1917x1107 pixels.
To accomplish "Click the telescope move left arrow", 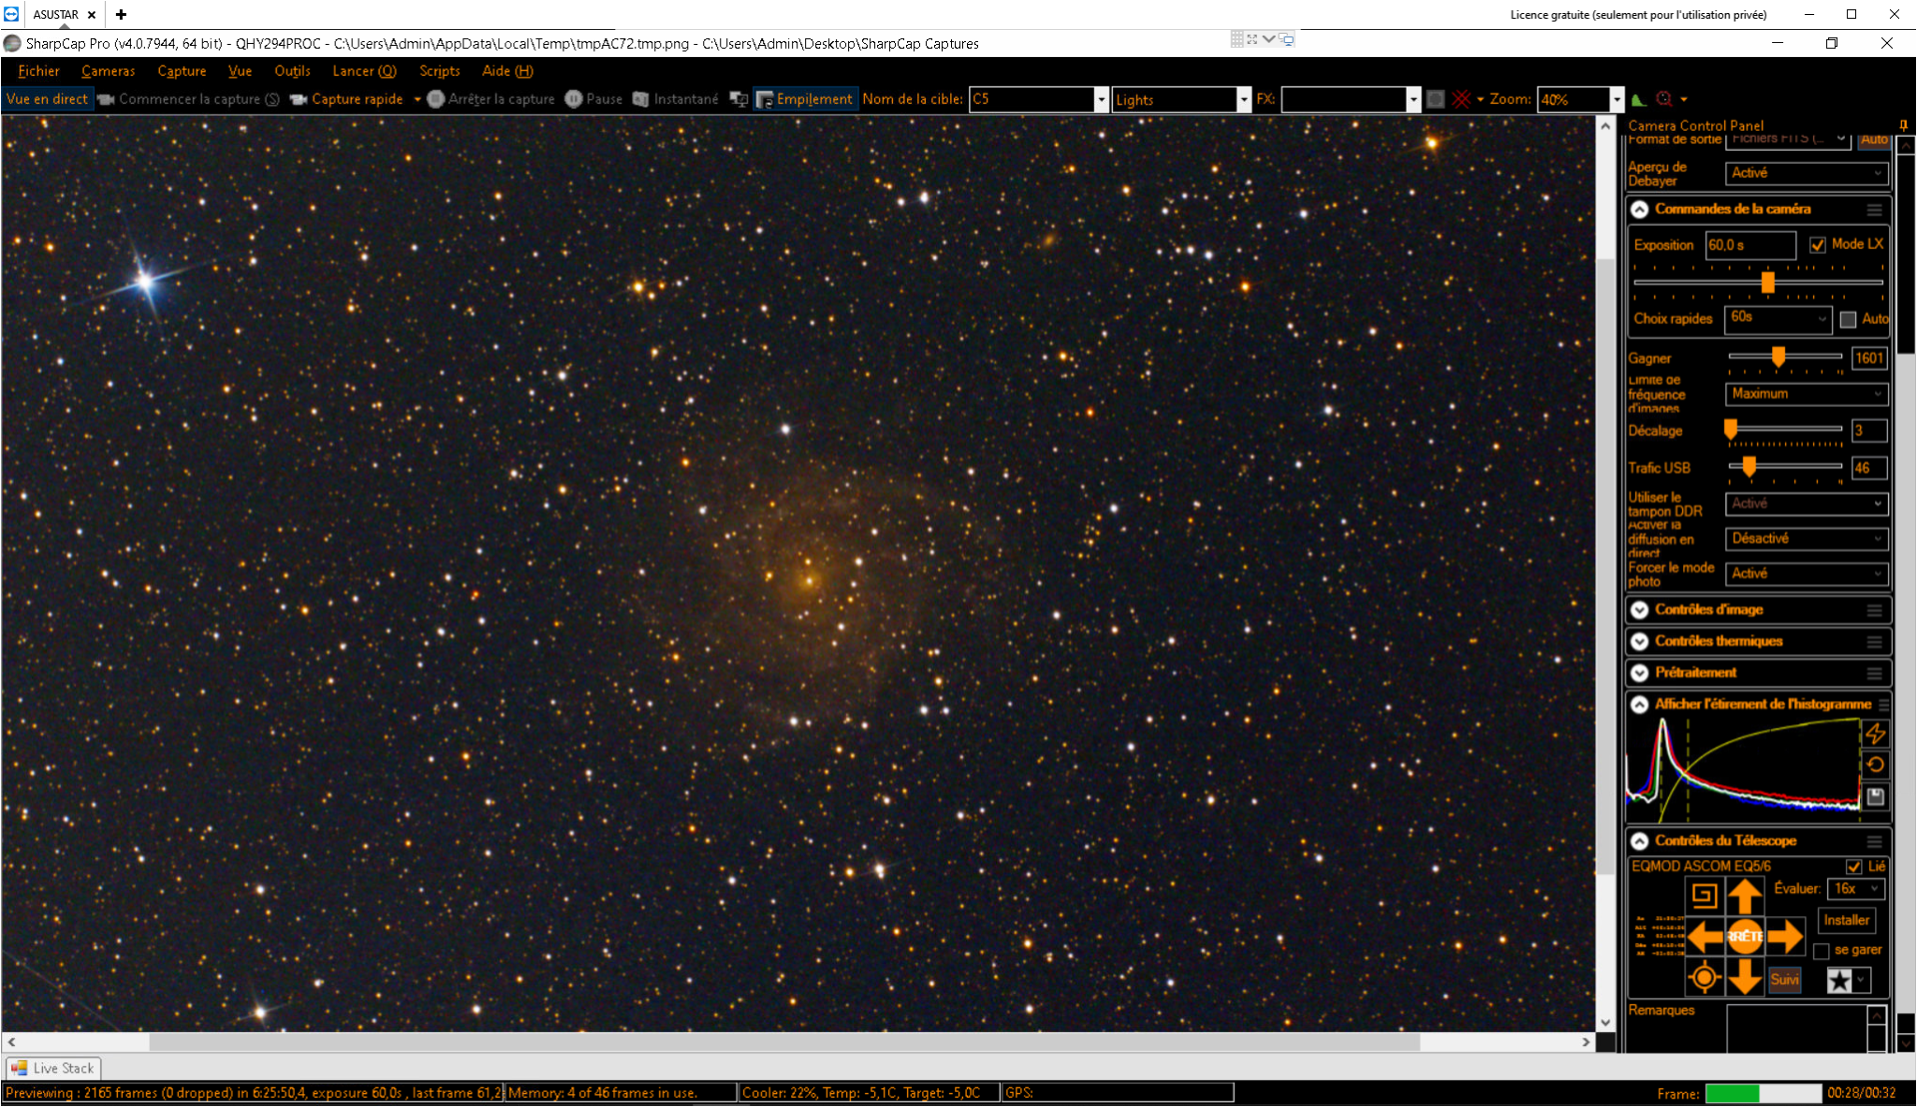I will click(x=1705, y=936).
